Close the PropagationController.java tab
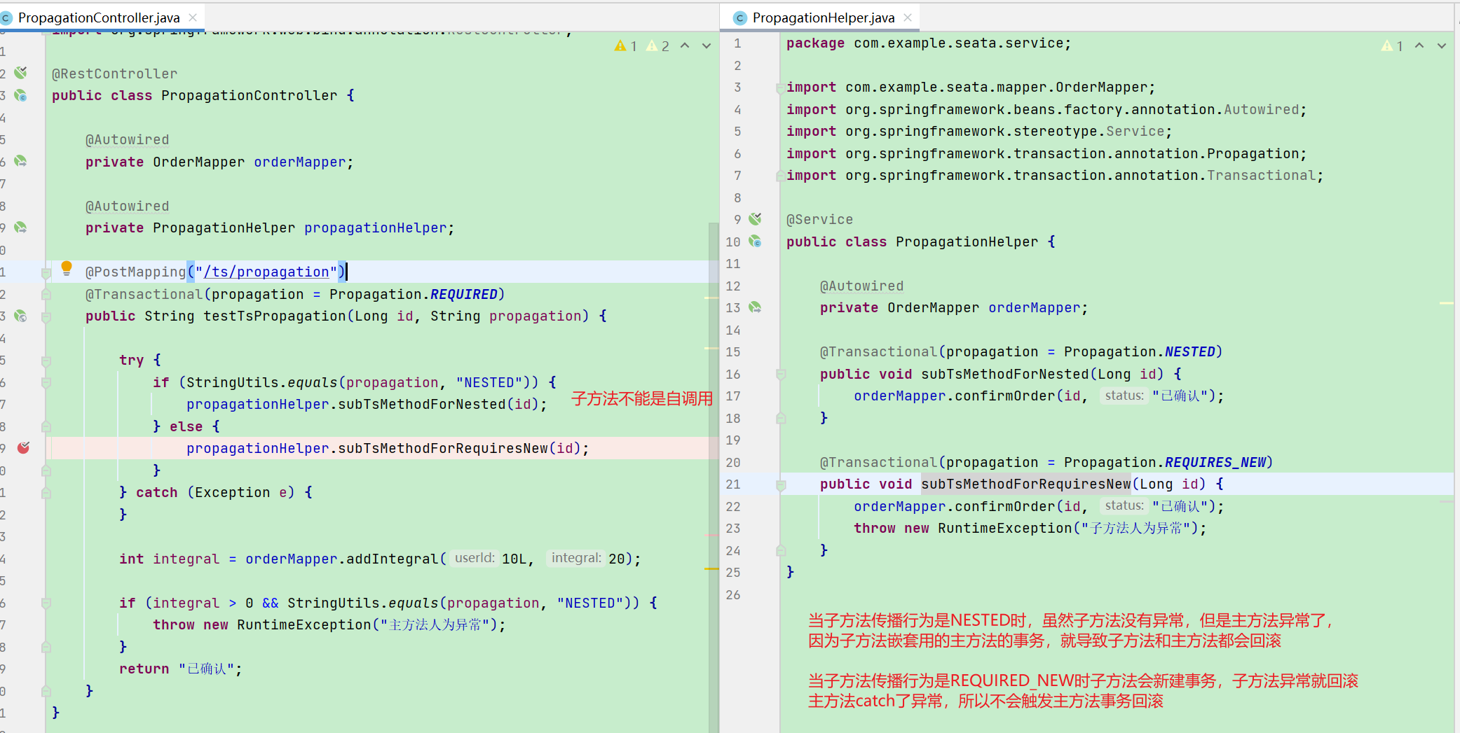This screenshot has height=733, width=1460. [193, 18]
